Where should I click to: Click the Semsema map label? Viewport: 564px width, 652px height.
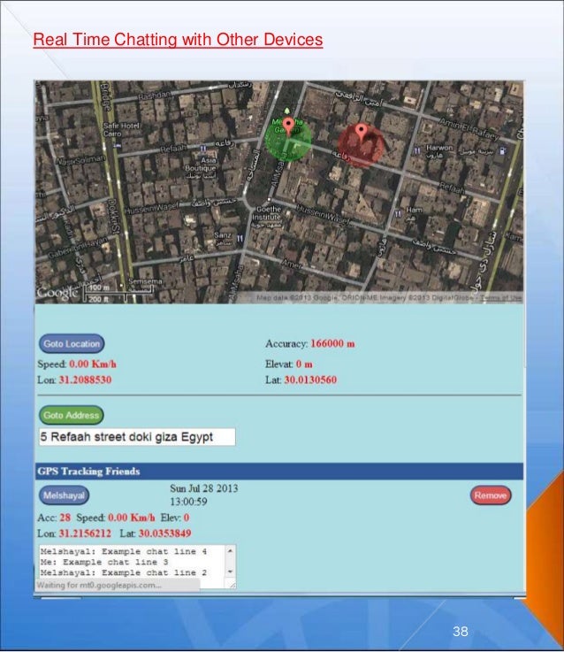click(145, 281)
